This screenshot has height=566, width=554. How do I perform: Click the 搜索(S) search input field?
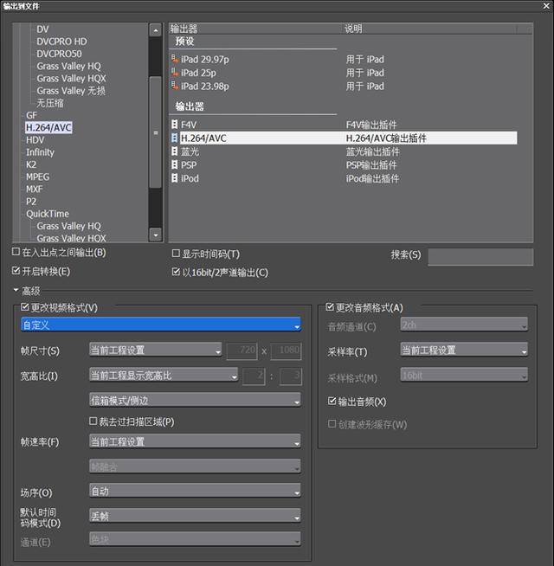tap(480, 257)
